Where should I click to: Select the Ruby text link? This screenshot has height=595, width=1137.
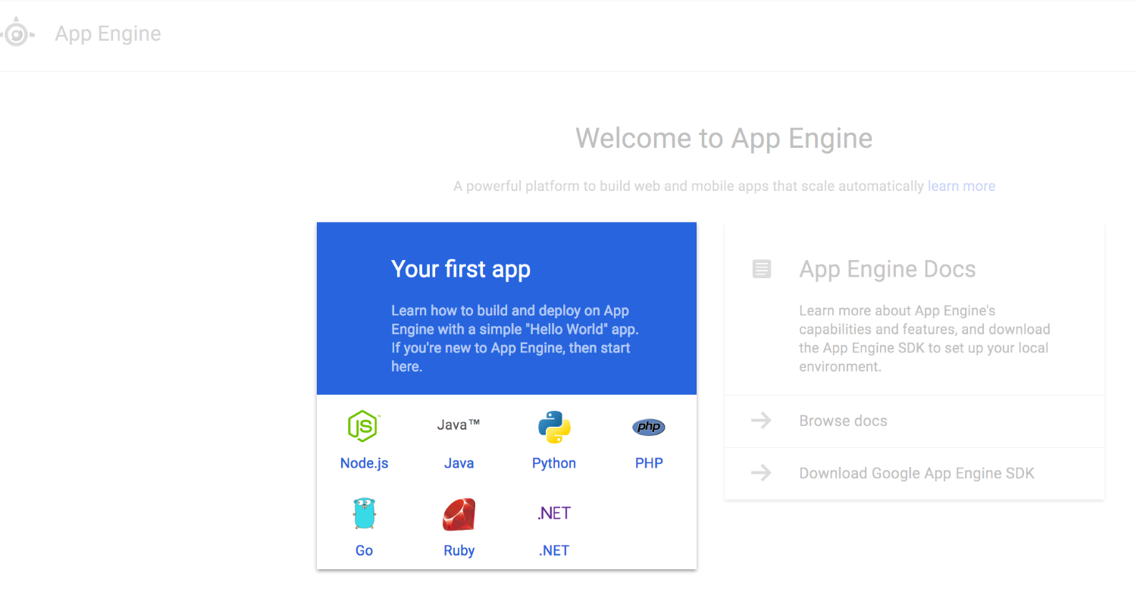click(459, 550)
